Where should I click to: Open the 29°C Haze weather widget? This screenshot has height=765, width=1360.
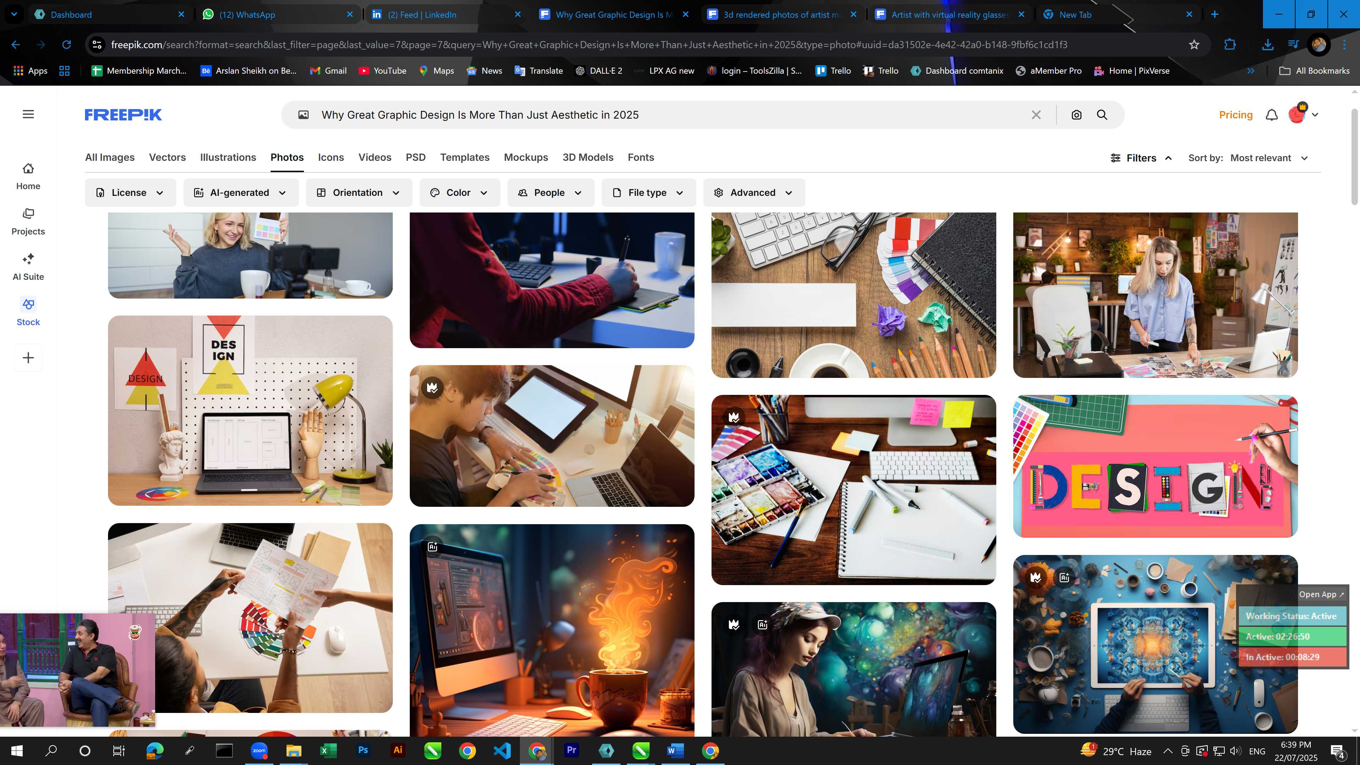click(1116, 751)
